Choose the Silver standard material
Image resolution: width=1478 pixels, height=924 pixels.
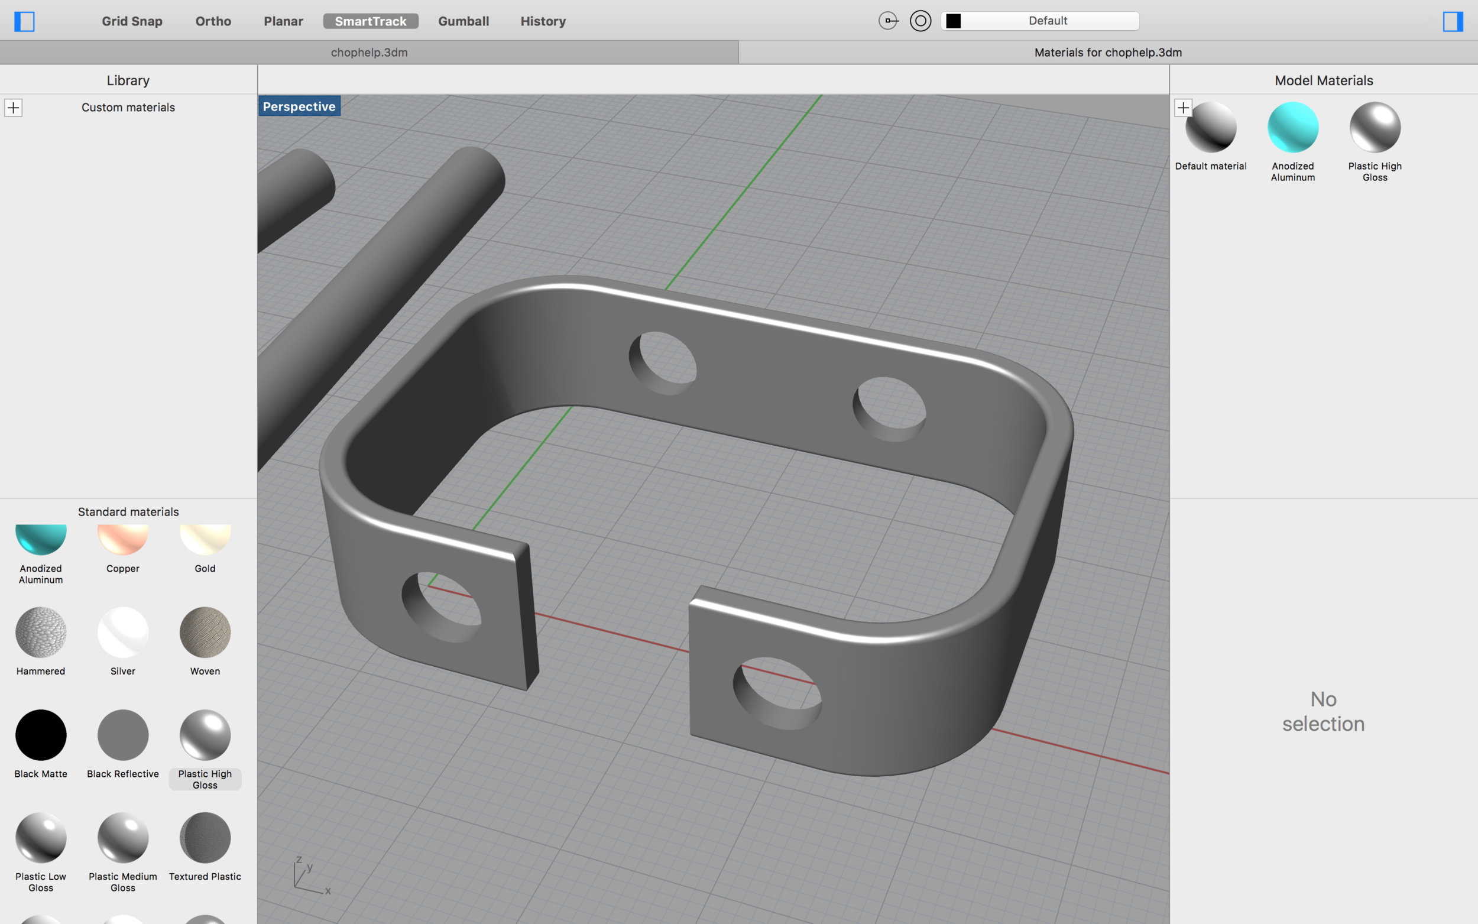tap(123, 632)
